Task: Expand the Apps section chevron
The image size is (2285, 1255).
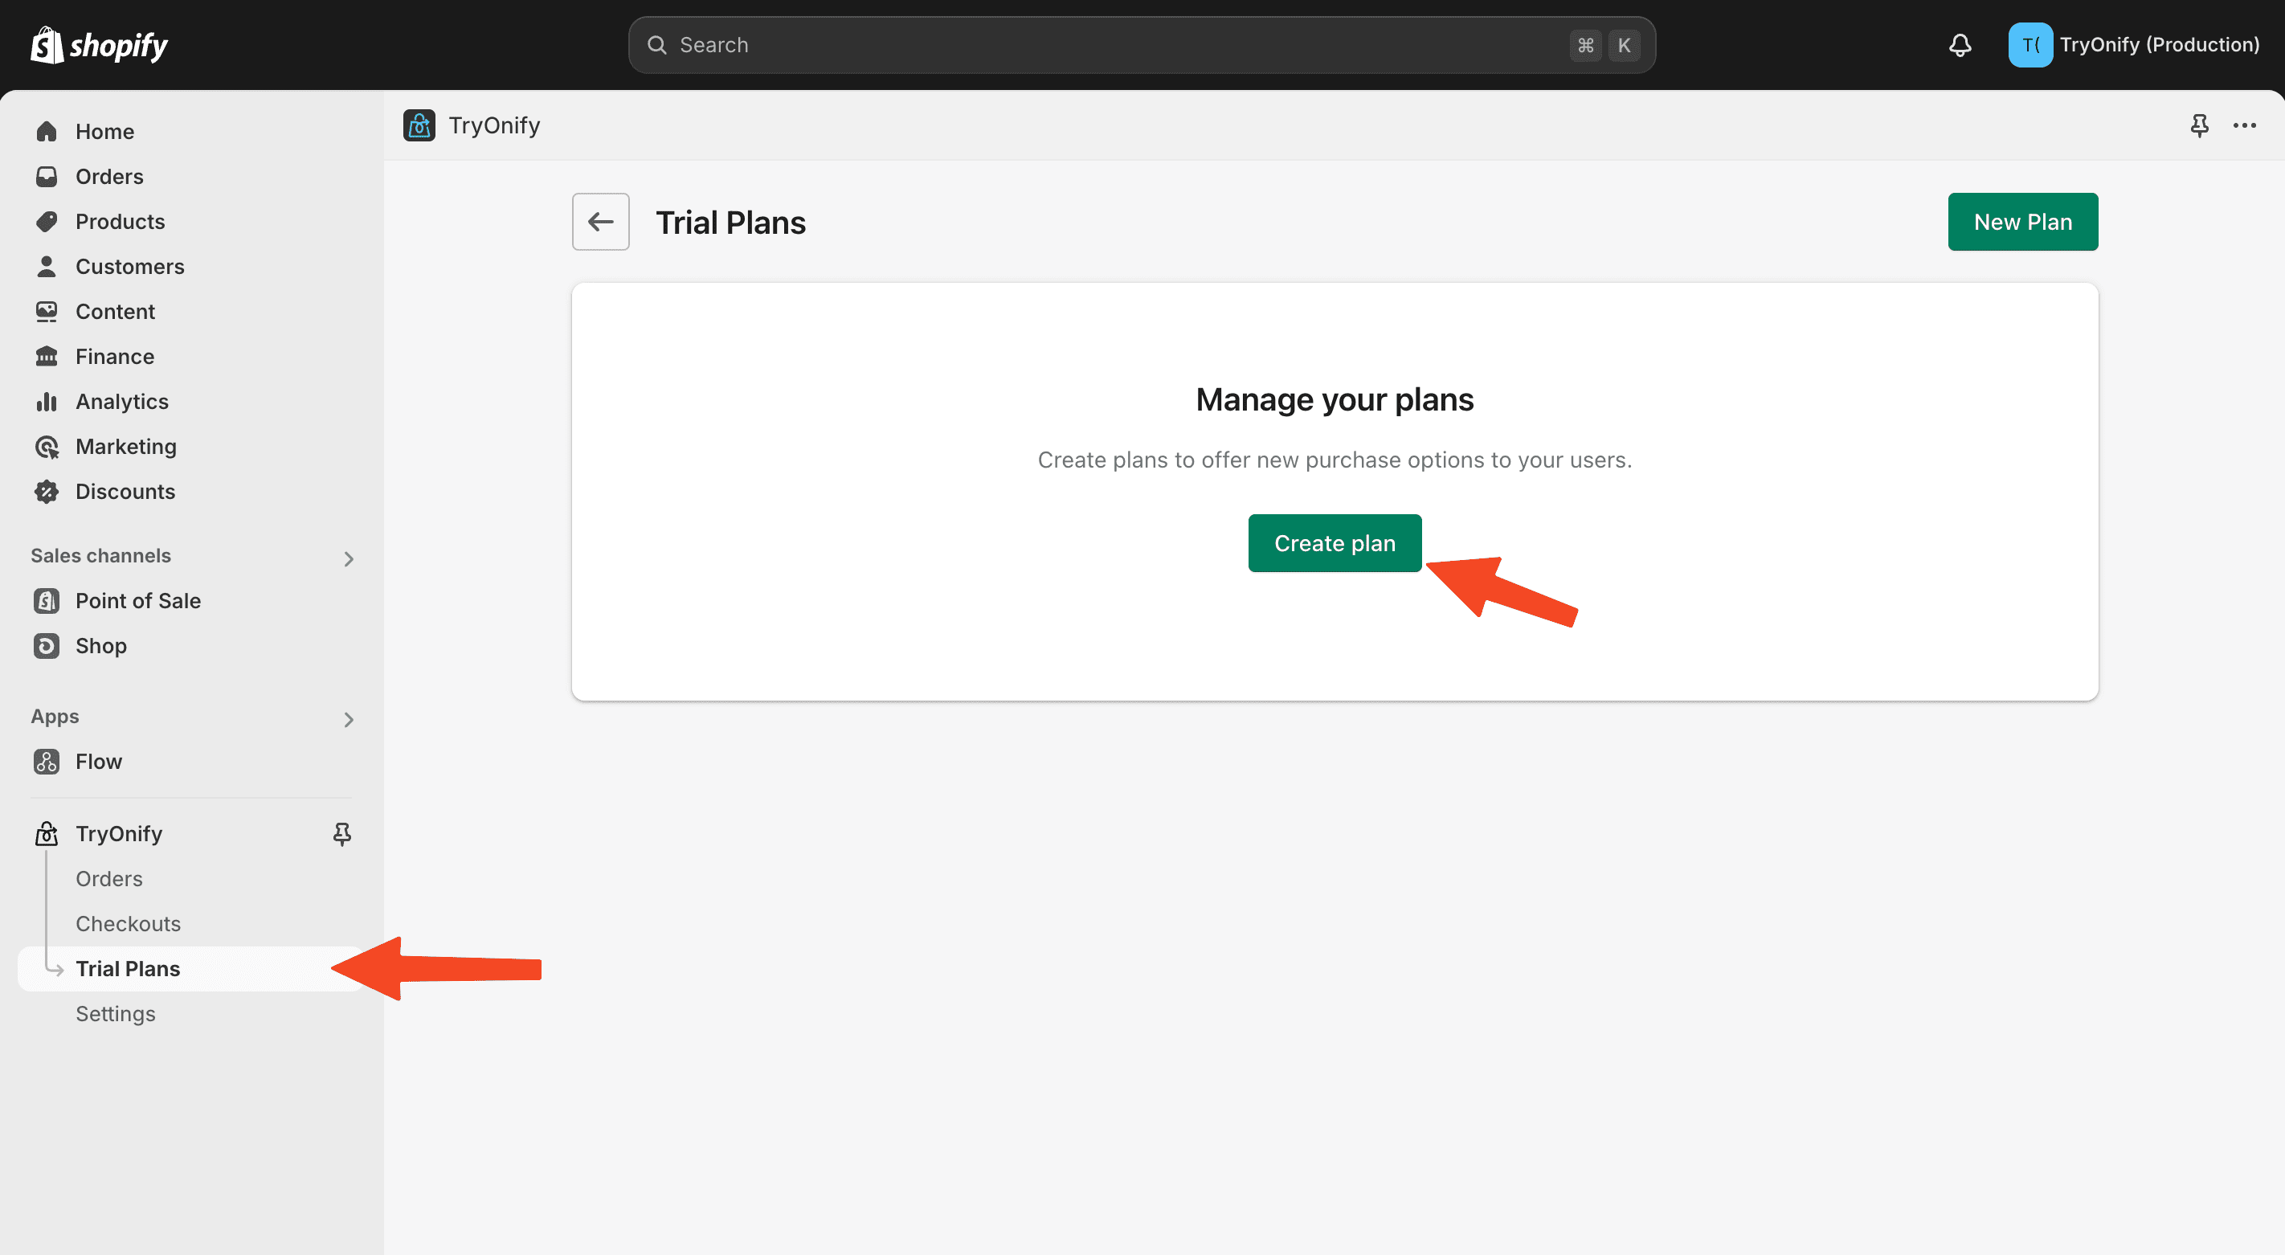Action: click(348, 719)
